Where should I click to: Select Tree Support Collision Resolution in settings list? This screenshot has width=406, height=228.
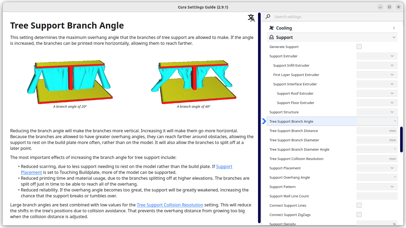pyautogui.click(x=296, y=159)
